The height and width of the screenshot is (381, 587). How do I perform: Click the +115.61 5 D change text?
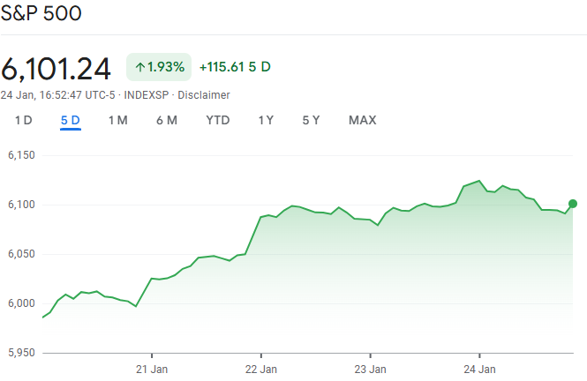235,67
